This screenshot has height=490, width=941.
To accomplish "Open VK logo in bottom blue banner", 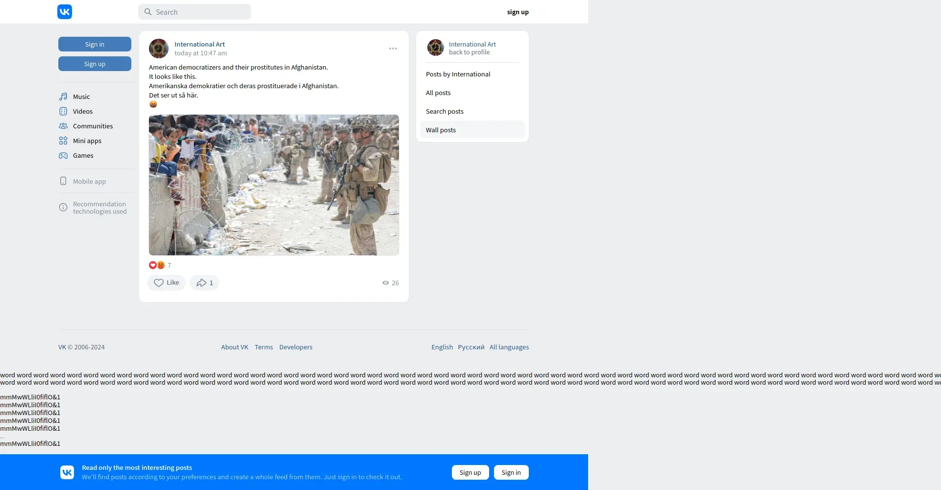I will (x=67, y=472).
